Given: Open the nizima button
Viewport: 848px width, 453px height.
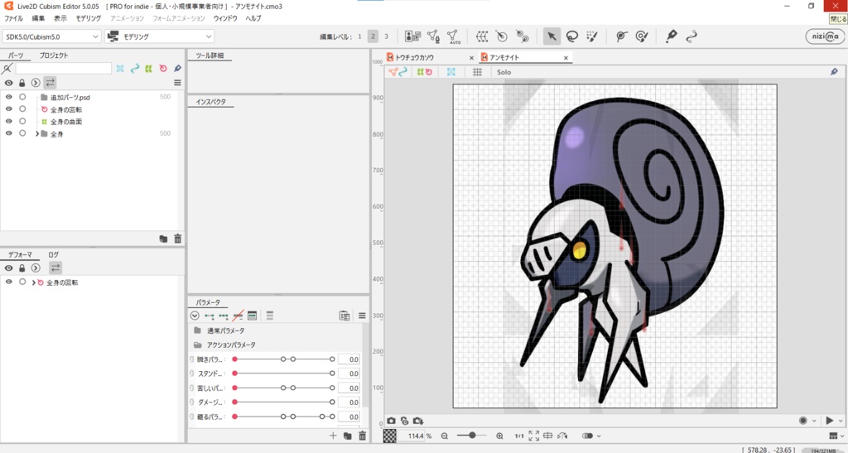Looking at the screenshot, I should tap(825, 36).
